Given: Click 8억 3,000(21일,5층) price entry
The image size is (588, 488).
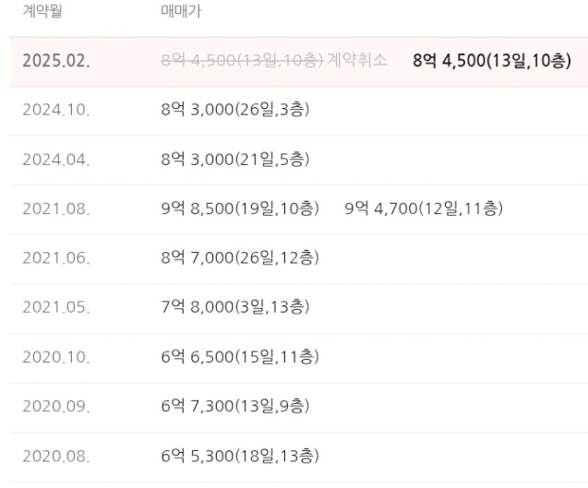Looking at the screenshot, I should (x=234, y=160).
